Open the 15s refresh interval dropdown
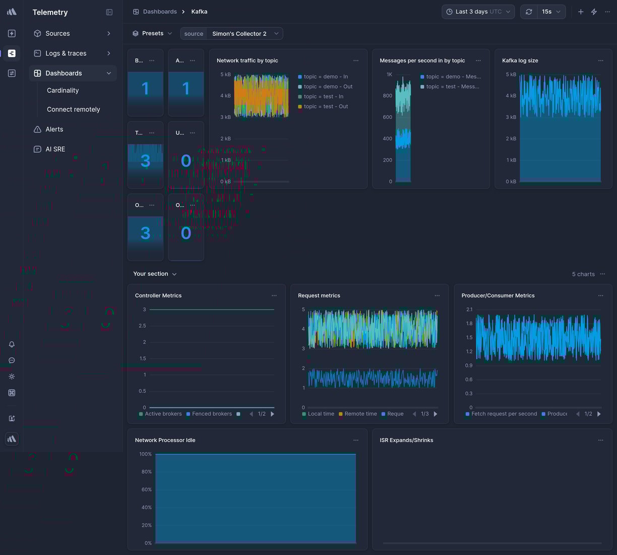The image size is (617, 555). click(x=551, y=12)
